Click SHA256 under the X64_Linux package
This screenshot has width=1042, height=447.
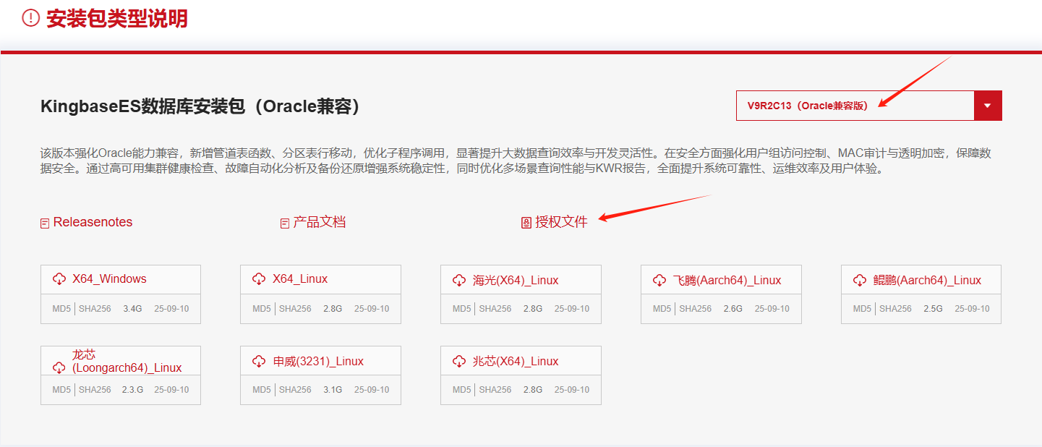click(295, 309)
